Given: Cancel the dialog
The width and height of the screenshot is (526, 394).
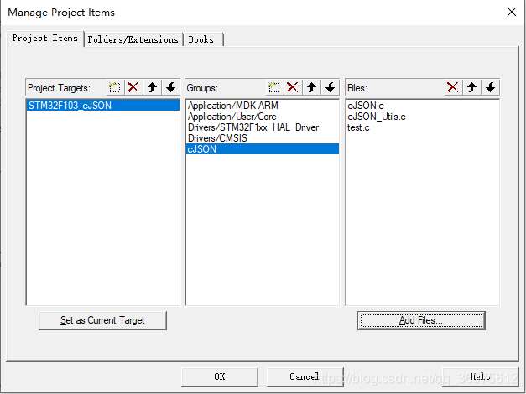Looking at the screenshot, I should [305, 376].
